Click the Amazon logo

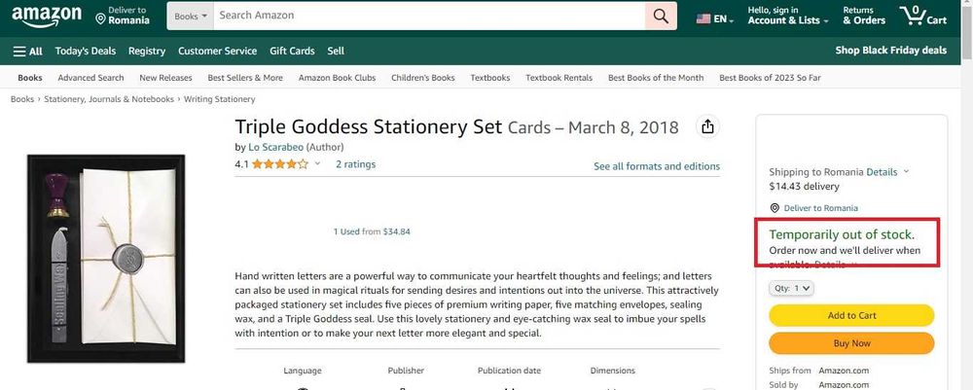point(46,17)
